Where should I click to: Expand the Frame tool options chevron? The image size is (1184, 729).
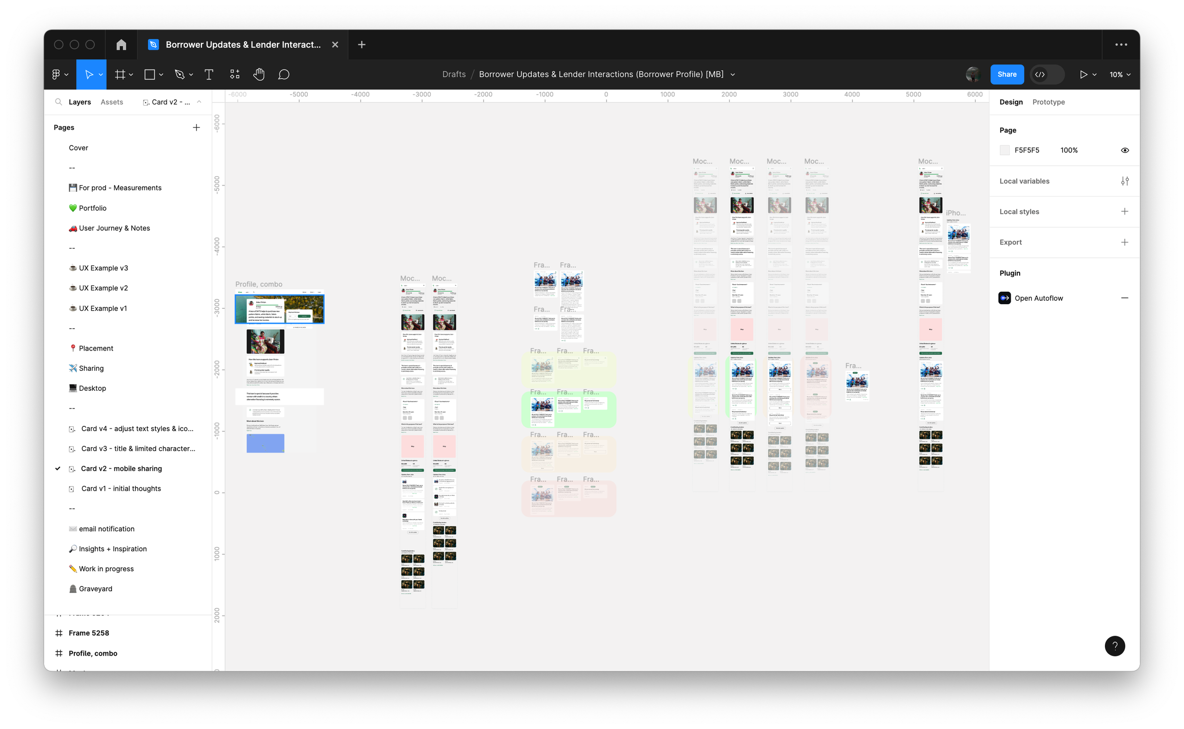tap(131, 74)
